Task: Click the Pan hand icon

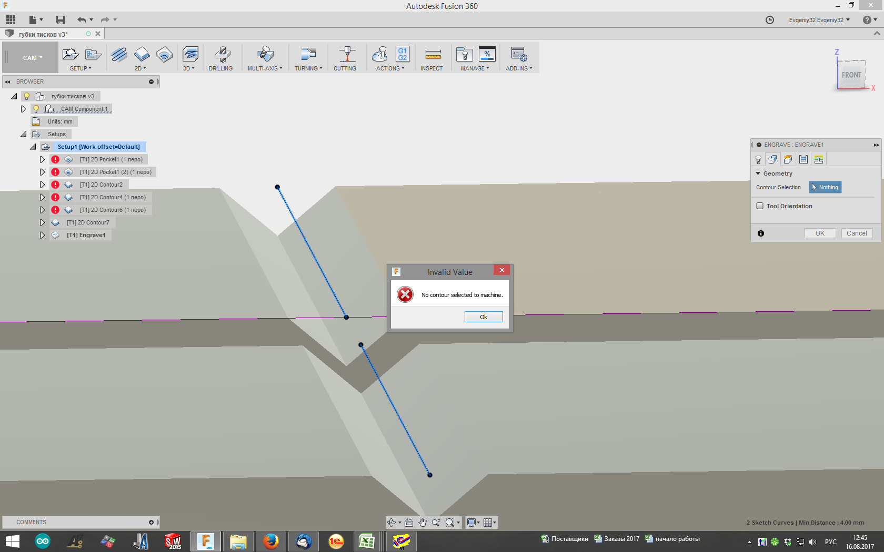Action: [x=423, y=523]
